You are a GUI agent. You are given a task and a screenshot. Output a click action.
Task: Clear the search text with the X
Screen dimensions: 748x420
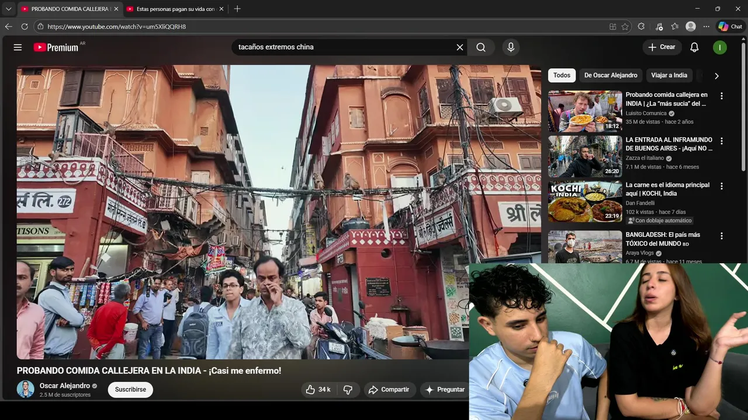point(460,47)
